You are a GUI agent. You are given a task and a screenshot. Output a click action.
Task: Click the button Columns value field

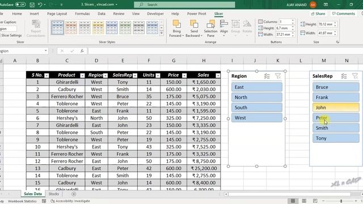point(285,22)
